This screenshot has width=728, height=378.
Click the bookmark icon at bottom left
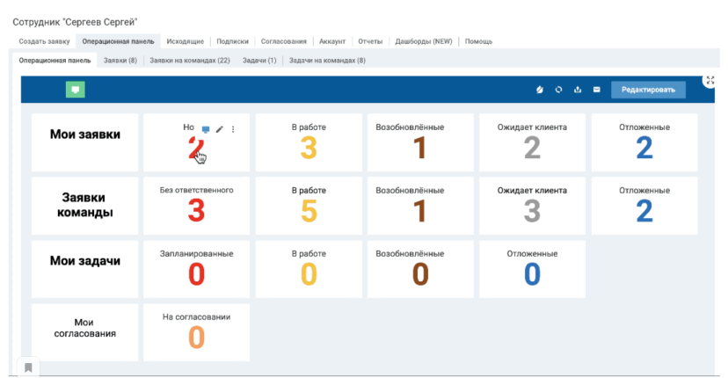coord(28,367)
